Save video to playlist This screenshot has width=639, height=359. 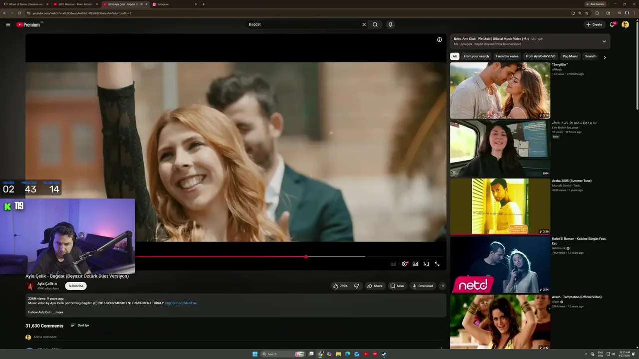397,286
